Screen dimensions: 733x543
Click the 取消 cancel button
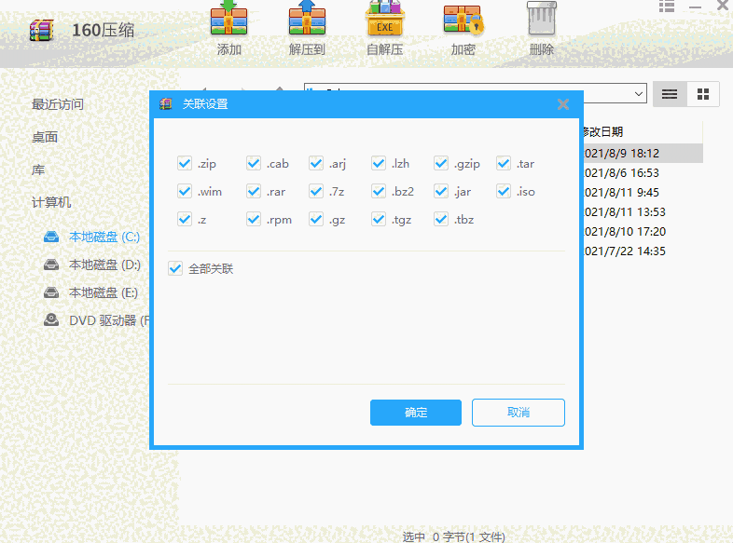coord(518,413)
